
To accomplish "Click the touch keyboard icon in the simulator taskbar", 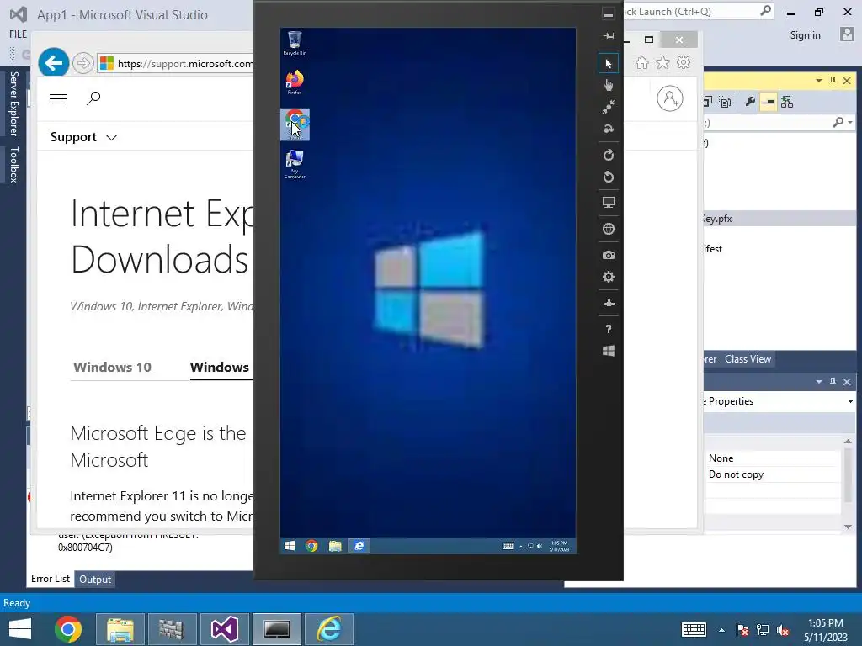I will coord(508,545).
